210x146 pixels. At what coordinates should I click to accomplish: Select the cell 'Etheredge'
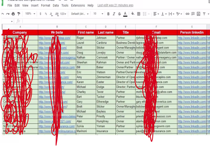(x=106, y=102)
